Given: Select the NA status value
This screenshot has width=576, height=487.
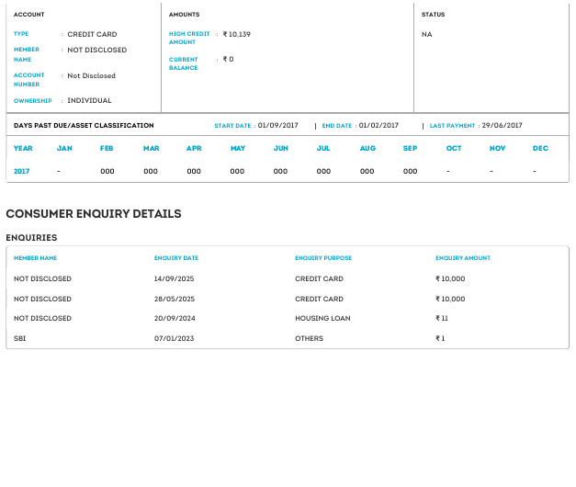Looking at the screenshot, I should 427,35.
